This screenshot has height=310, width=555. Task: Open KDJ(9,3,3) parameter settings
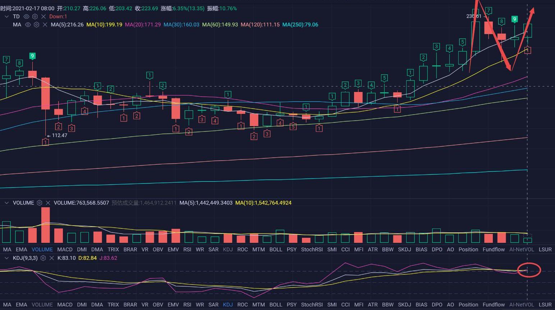pyautogui.click(x=43, y=258)
